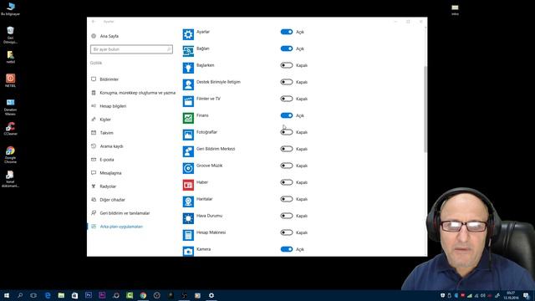Turn off Bağlan background toggle

(287, 48)
